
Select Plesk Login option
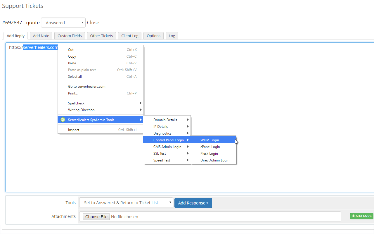(214, 154)
